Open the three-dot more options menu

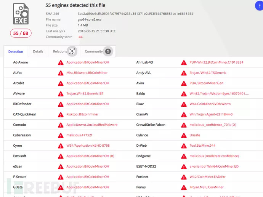(x=259, y=6)
